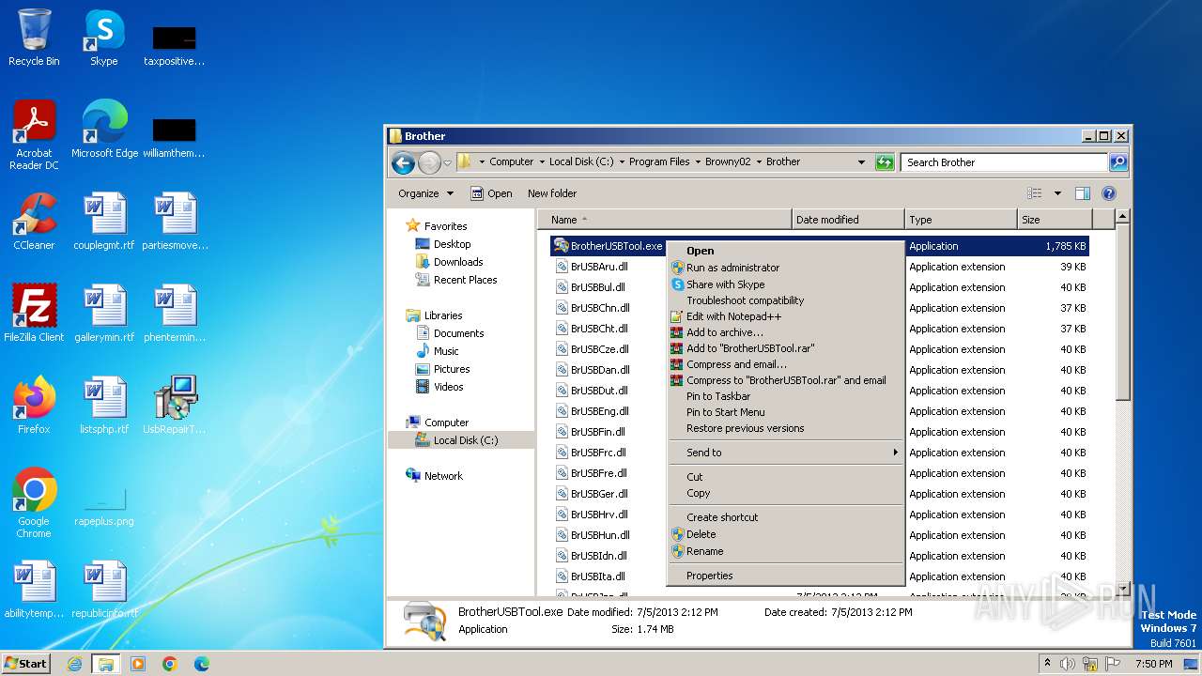Open the Start menu
1202x676 pixels.
26,663
